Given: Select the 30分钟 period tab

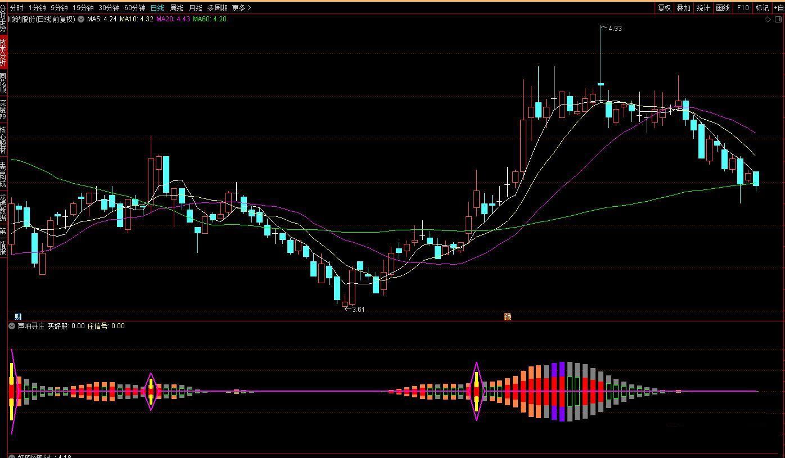Looking at the screenshot, I should 109,8.
